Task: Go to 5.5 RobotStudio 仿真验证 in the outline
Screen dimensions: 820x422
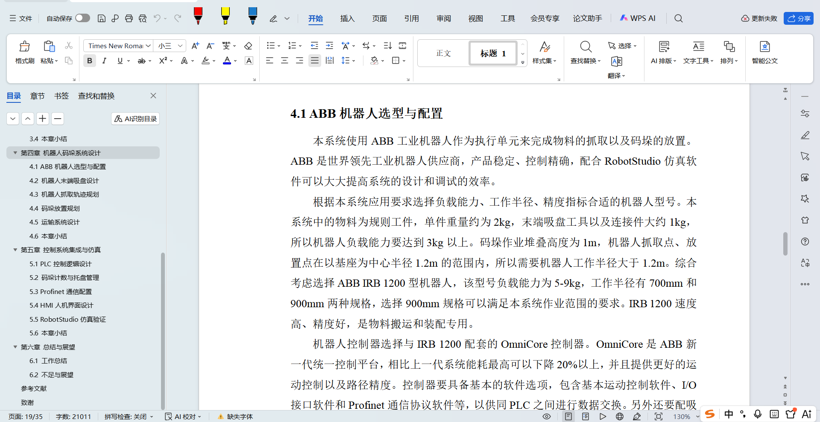Action: coord(67,319)
